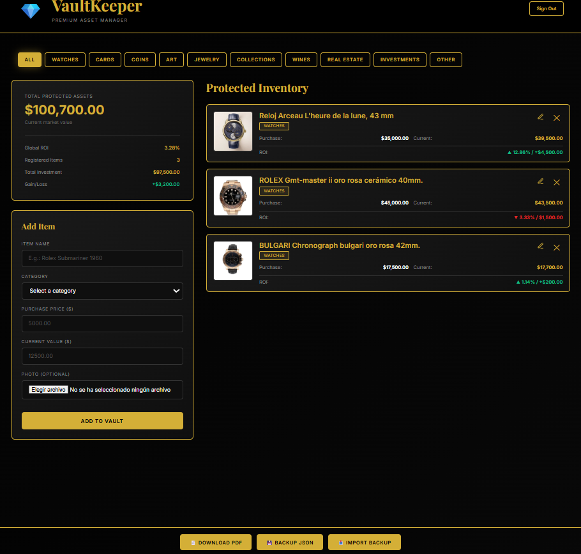Image resolution: width=581 pixels, height=554 pixels.
Task: Filter inventory by Art
Action: [x=172, y=59]
